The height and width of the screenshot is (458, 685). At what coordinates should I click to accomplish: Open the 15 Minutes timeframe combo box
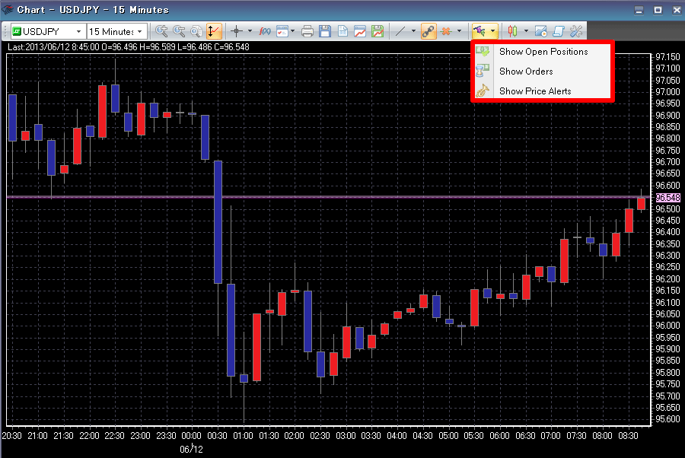click(x=116, y=31)
